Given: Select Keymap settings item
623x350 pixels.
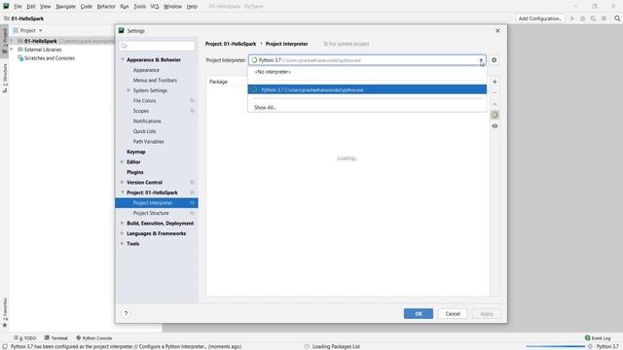Looking at the screenshot, I should click(136, 152).
